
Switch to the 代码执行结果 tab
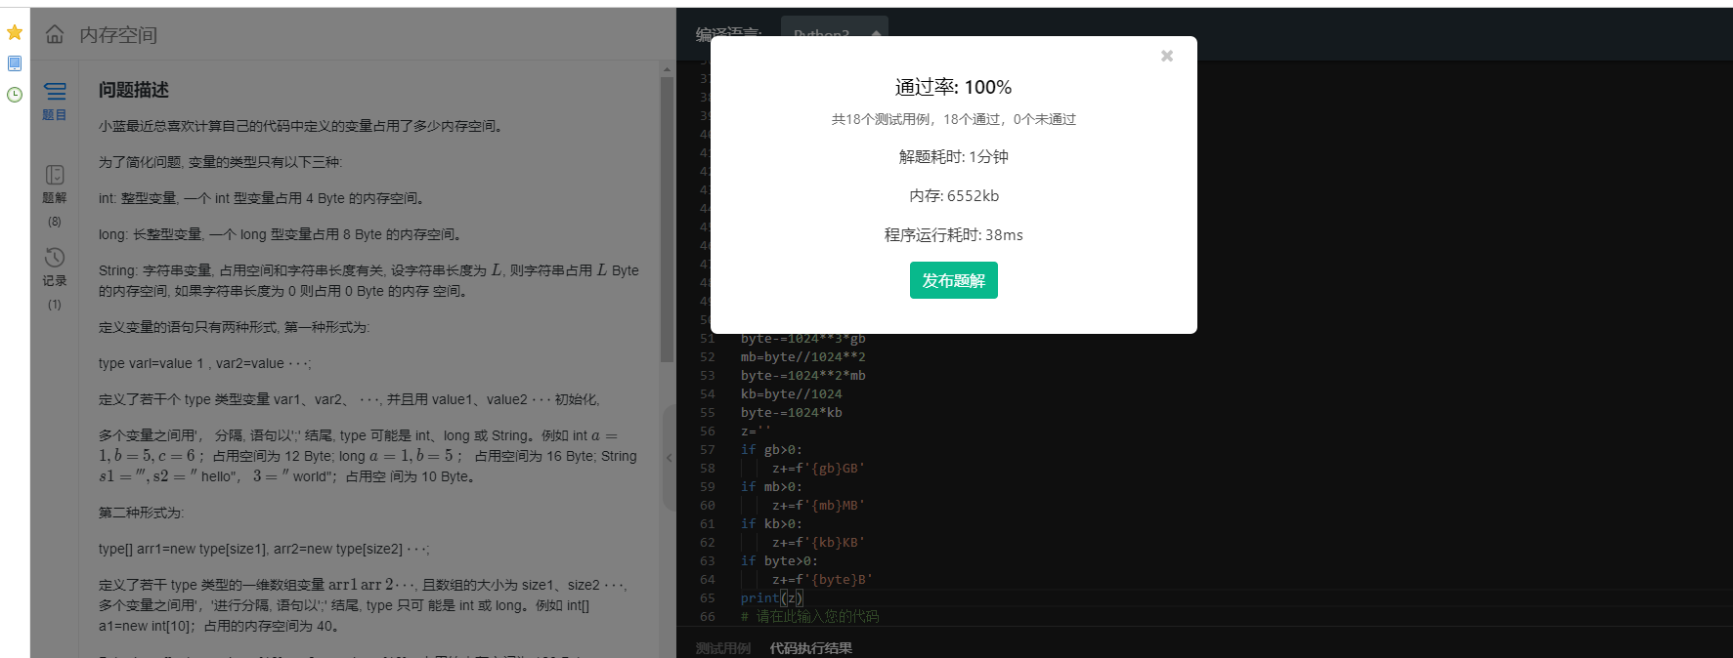click(810, 648)
